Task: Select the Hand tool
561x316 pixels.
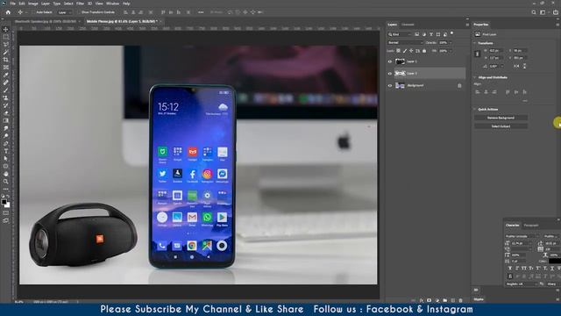Action: point(6,174)
